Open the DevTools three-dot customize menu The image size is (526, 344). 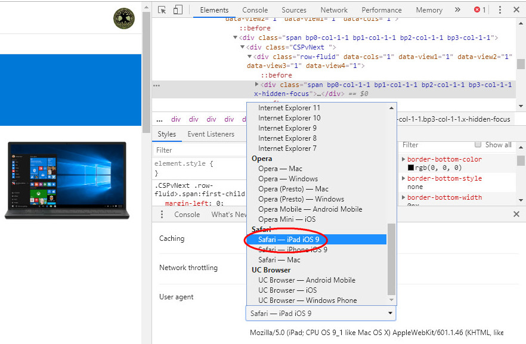(500, 10)
